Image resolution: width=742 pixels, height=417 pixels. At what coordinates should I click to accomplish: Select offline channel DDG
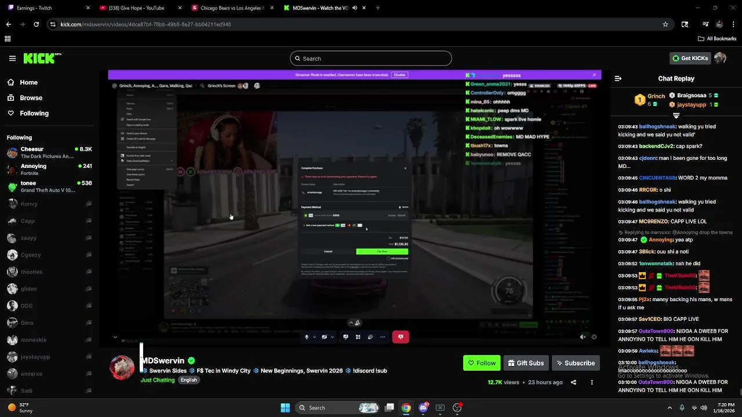[x=49, y=306]
